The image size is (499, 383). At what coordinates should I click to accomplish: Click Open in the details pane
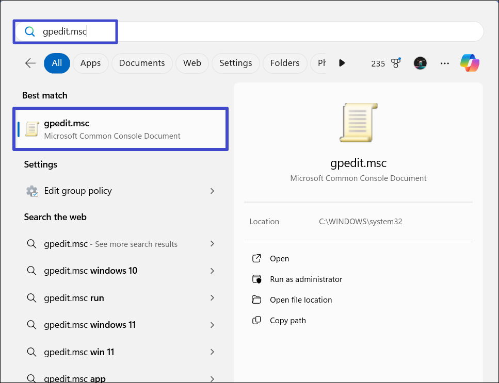[x=279, y=259]
